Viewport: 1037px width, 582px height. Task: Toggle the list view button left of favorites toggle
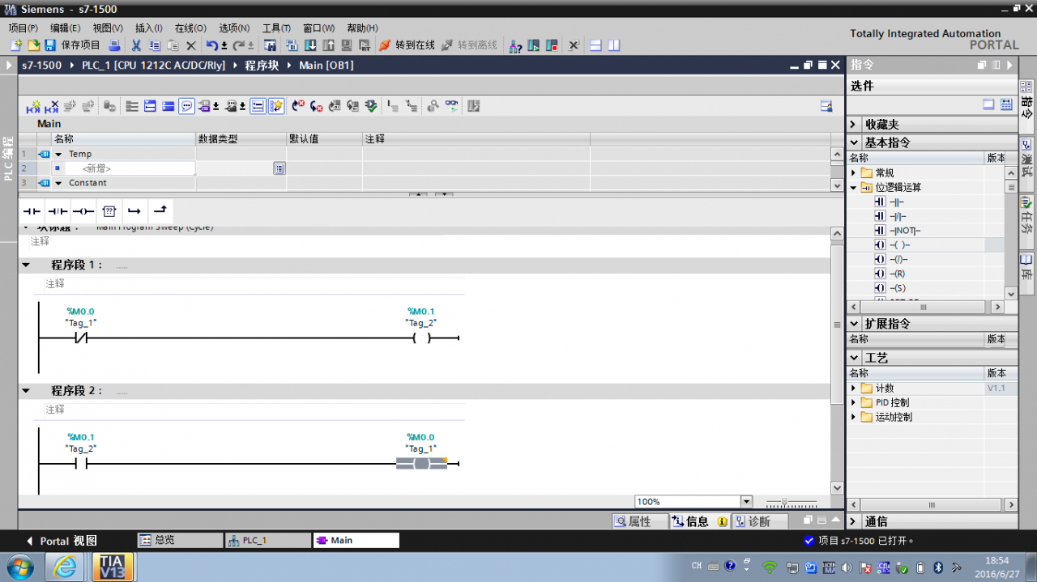[258, 106]
